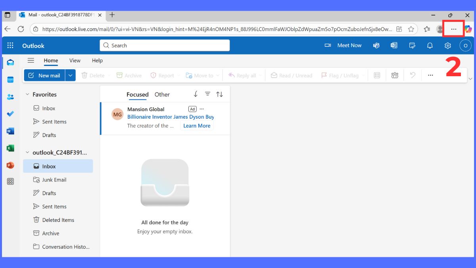Select the Mail browser tab
Screen dimensions: 476x268
tap(61, 15)
